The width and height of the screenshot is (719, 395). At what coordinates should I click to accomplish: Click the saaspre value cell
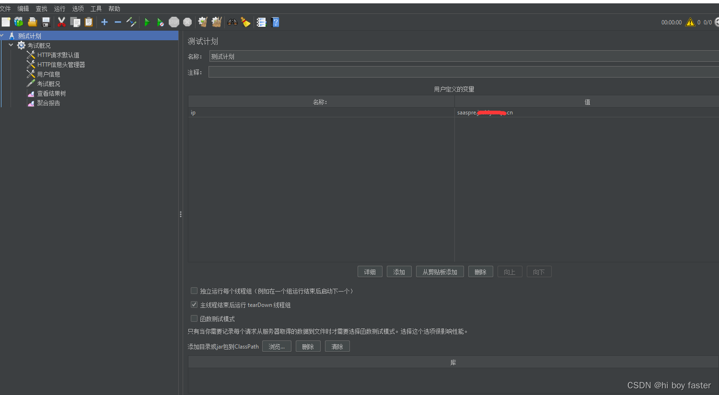pos(587,113)
